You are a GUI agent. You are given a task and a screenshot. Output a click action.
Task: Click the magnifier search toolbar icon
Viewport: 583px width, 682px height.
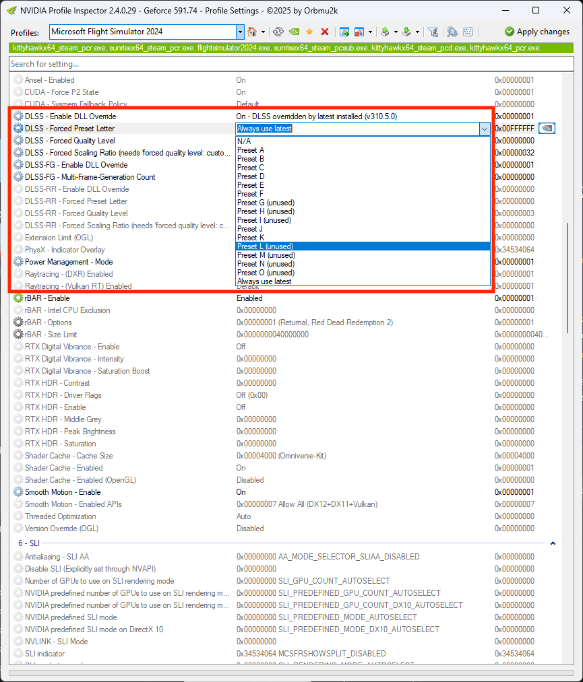[x=452, y=32]
